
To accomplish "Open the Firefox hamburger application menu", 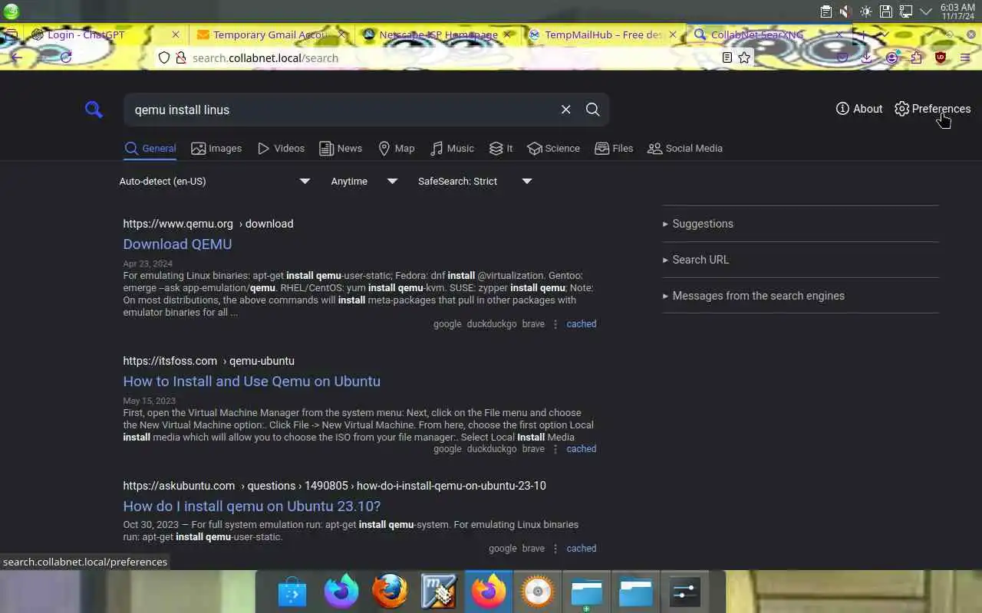I will coord(965,57).
